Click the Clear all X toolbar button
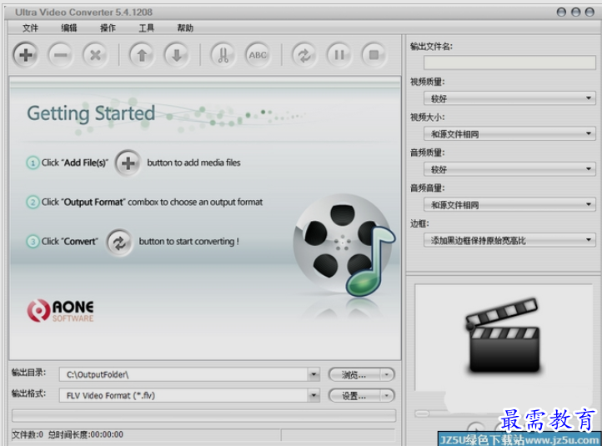This screenshot has width=602, height=446. click(x=95, y=55)
